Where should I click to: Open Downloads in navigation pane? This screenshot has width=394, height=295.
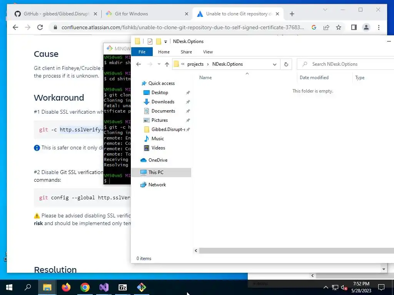[x=163, y=101]
